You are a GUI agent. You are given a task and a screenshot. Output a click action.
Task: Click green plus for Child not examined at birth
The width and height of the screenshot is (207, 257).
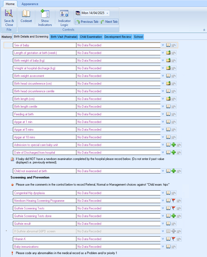[174, 171]
